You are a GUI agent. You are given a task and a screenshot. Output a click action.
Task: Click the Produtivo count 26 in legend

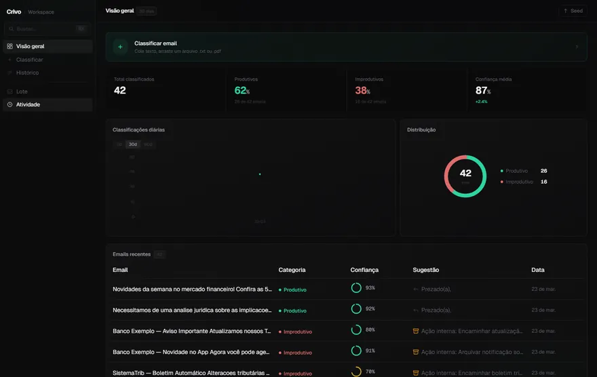point(543,171)
